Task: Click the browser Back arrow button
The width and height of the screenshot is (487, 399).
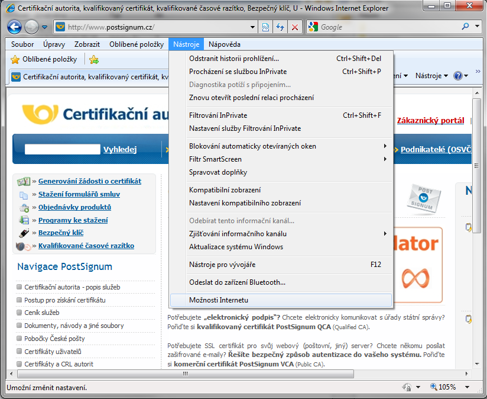Action: pos(14,27)
